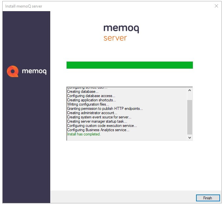Click the install log scrollbar thumb
This screenshot has height=204, width=223.
(190, 117)
